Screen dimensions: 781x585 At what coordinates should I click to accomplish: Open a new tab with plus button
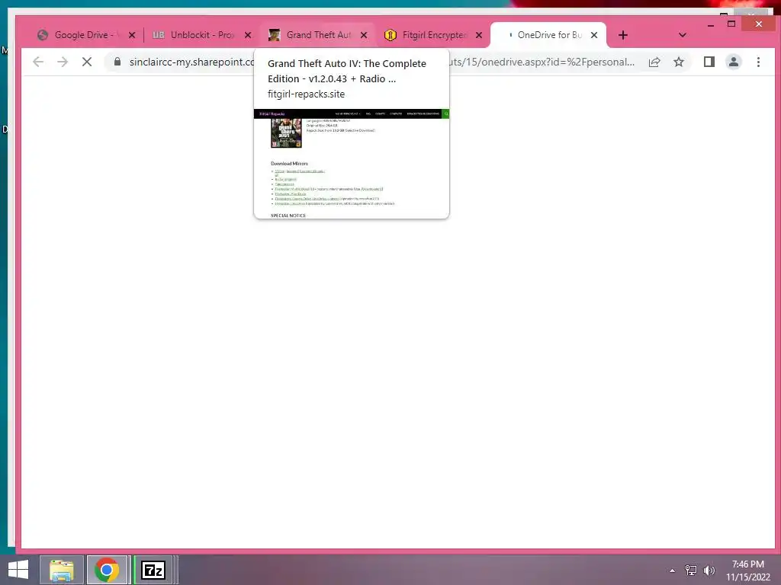click(623, 35)
